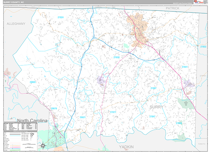Select the ZIP code label 28621
Screen dimensions: 209x152
[x=83, y=117]
